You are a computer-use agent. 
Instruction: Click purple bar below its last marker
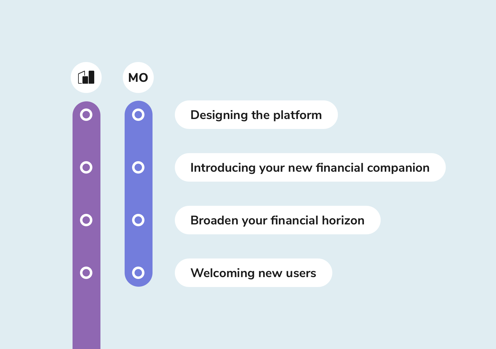pyautogui.click(x=86, y=313)
